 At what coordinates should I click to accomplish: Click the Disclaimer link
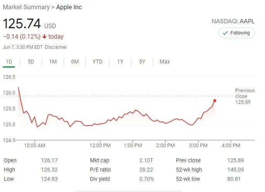[56, 47]
